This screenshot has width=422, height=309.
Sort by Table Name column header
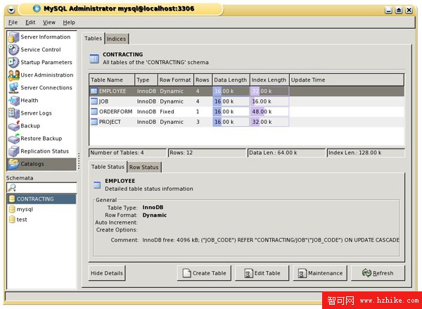(x=112, y=80)
